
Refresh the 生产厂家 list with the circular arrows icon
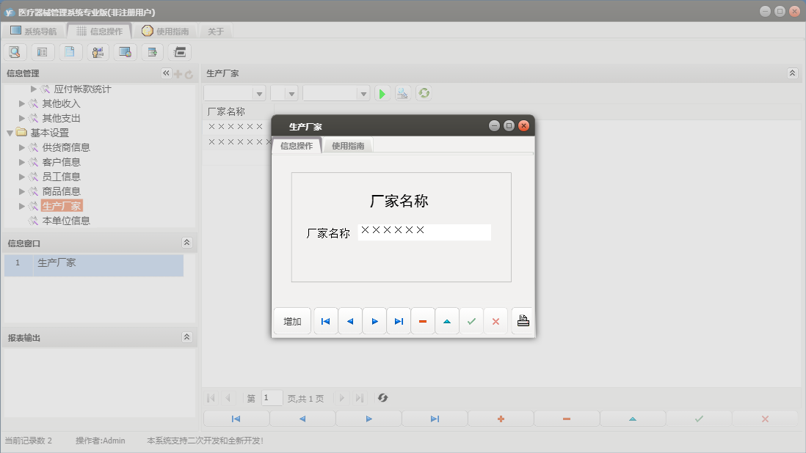(424, 93)
